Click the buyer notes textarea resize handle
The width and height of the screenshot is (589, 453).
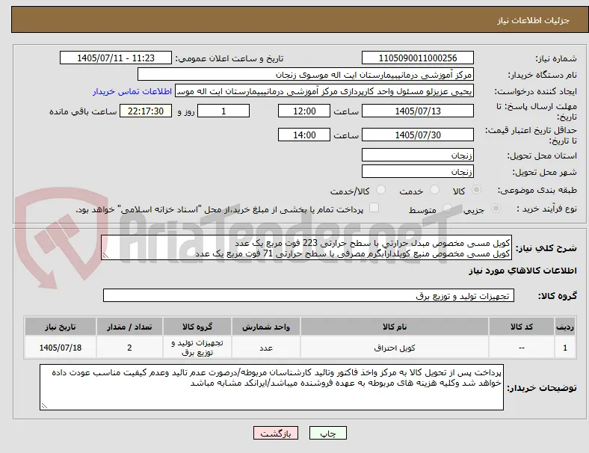tap(44, 406)
